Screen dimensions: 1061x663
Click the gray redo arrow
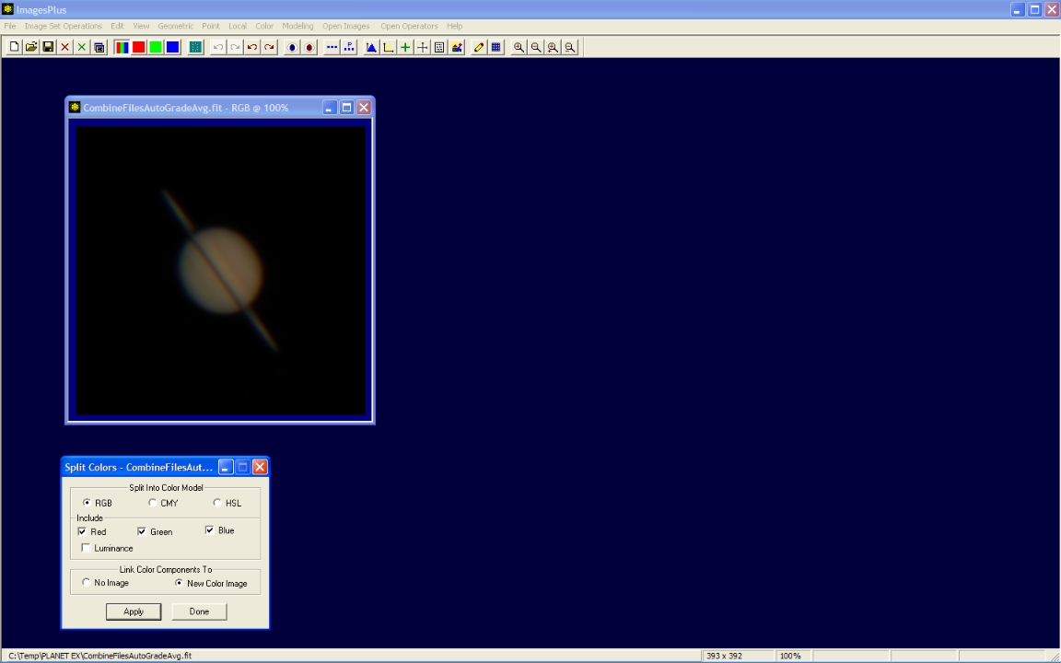[235, 47]
